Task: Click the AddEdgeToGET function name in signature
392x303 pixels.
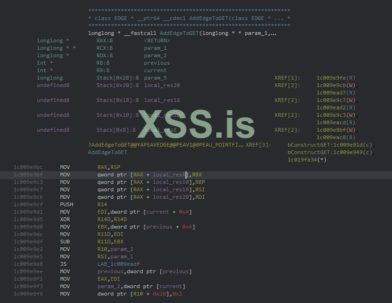Action: pyautogui.click(x=179, y=33)
